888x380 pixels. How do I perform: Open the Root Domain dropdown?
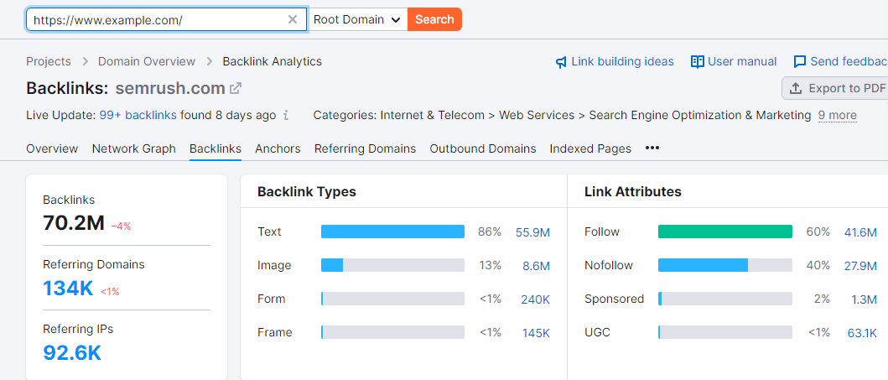click(x=358, y=19)
